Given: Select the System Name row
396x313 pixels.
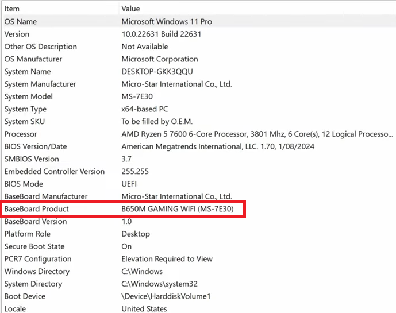Looking at the screenshot, I should (28, 72).
